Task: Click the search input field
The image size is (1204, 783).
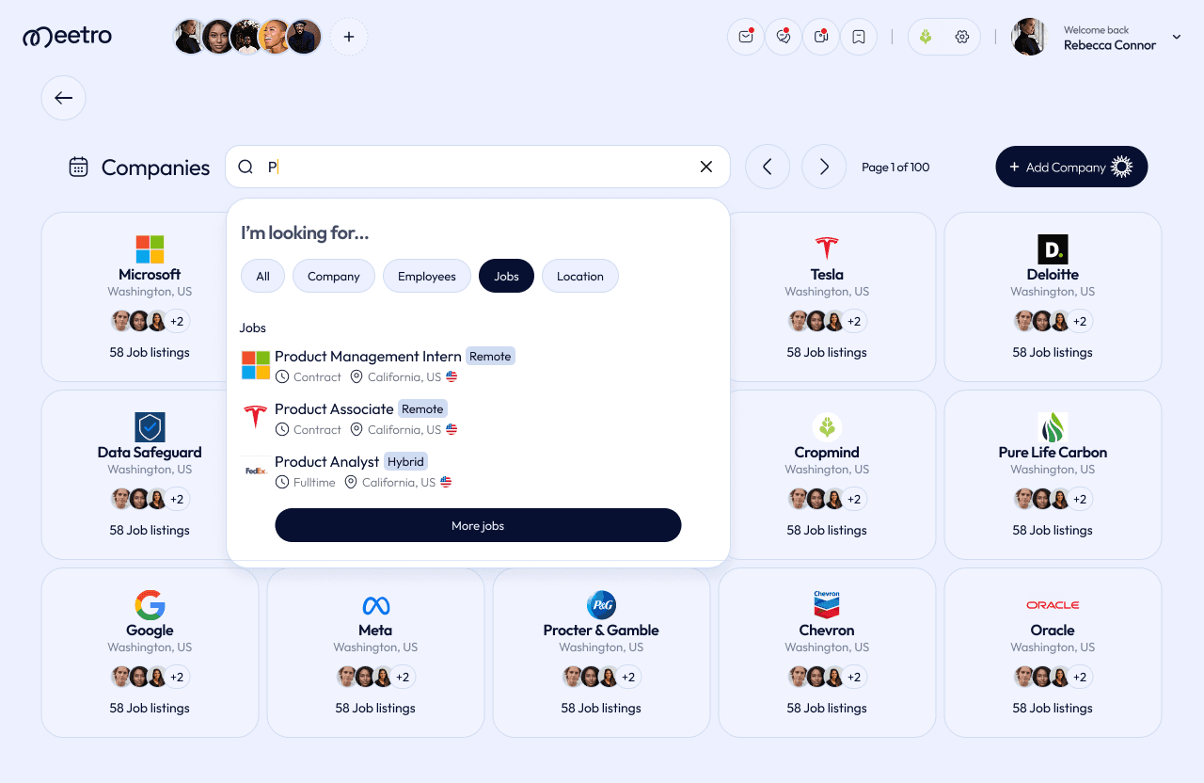Action: [x=478, y=167]
